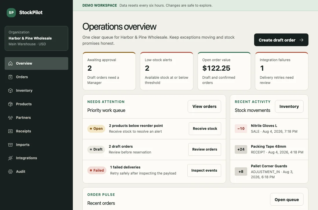Click the Integrations plug icon
This screenshot has height=210, width=318.
point(10,158)
